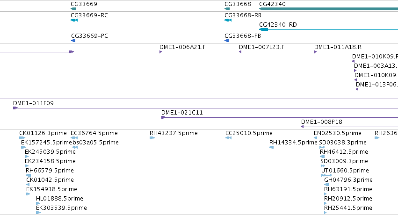Click the EST glyph under CK01126.3prime
This screenshot has height=215, width=398.
pyautogui.click(x=22, y=138)
